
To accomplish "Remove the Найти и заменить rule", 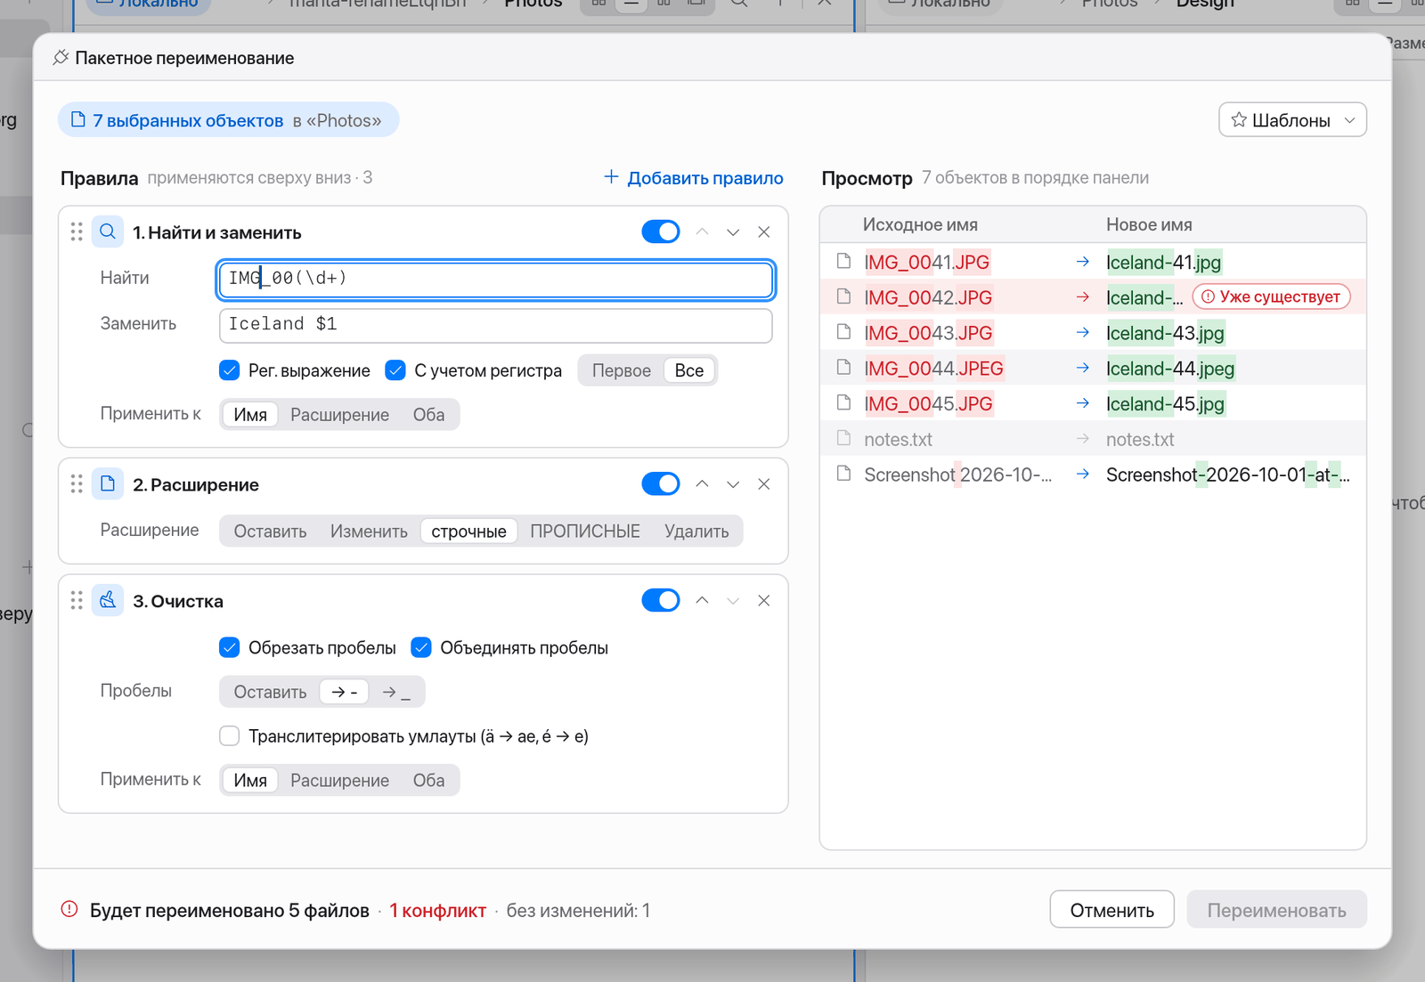I will pos(764,232).
